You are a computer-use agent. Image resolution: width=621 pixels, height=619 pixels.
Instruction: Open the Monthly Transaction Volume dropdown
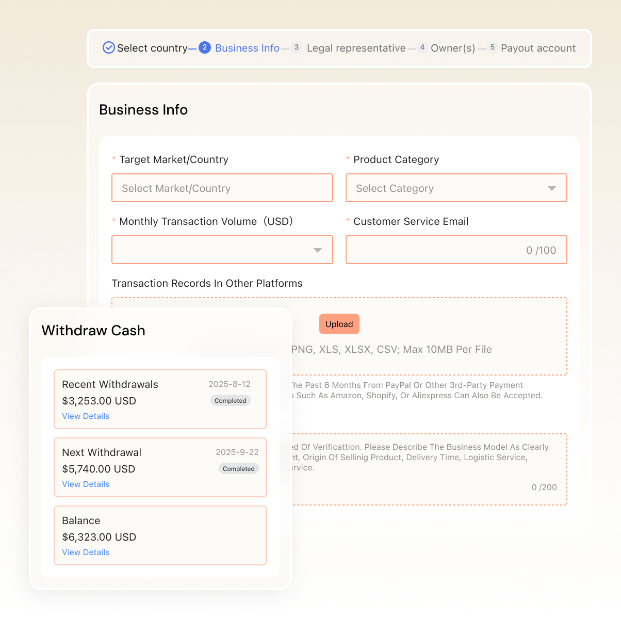pyautogui.click(x=222, y=250)
